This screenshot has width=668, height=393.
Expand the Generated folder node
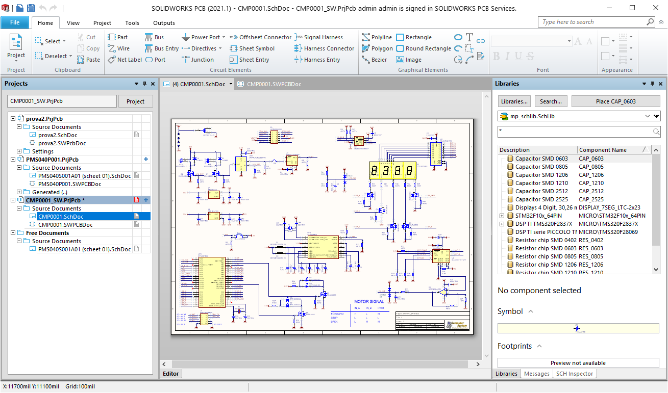(x=19, y=192)
